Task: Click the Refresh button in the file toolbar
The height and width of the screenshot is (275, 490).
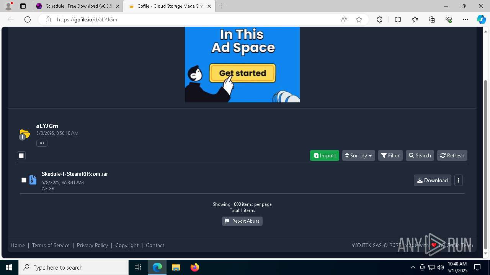Action: coord(452,155)
